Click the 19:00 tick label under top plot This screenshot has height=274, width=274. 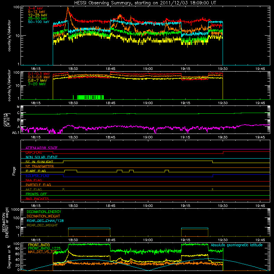pyautogui.click(x=148, y=69)
